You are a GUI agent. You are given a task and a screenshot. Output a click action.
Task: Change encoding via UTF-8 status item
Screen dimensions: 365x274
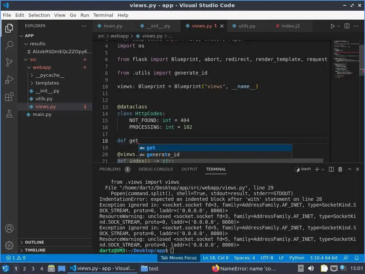tap(267, 258)
